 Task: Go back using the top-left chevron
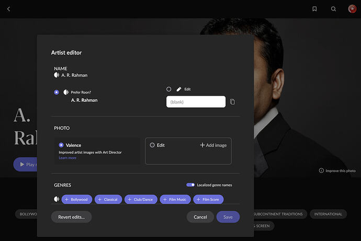pos(8,9)
